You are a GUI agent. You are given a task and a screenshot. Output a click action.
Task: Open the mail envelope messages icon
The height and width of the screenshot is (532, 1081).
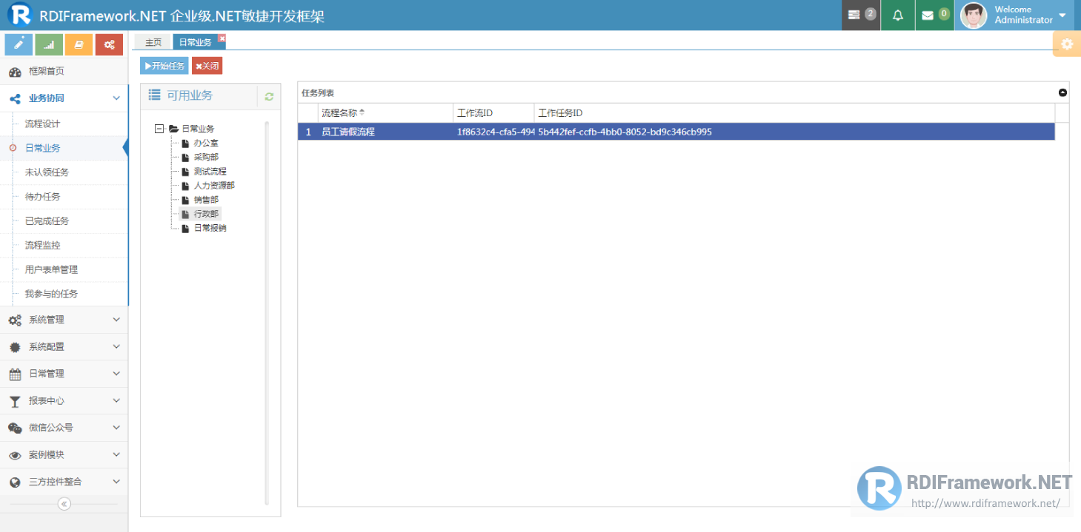tap(934, 15)
